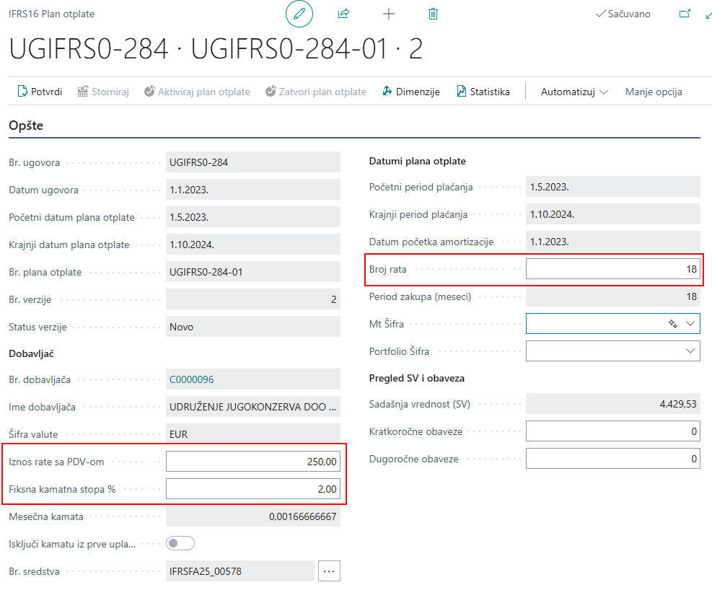The width and height of the screenshot is (712, 603).
Task: Click the Portfolio Šifra field
Action: (613, 351)
